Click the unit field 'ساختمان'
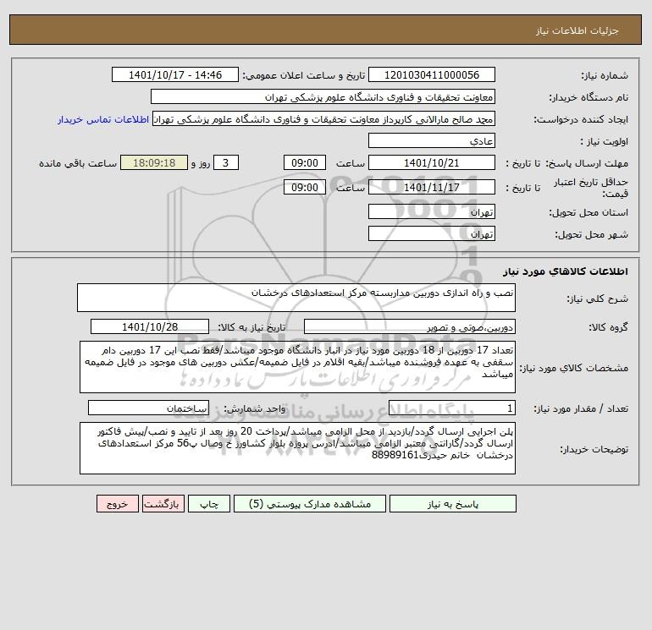This screenshot has height=630, width=652. pyautogui.click(x=148, y=408)
